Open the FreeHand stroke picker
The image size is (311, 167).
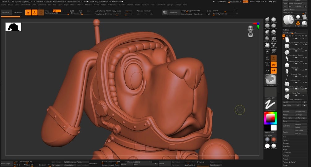pos(270,105)
